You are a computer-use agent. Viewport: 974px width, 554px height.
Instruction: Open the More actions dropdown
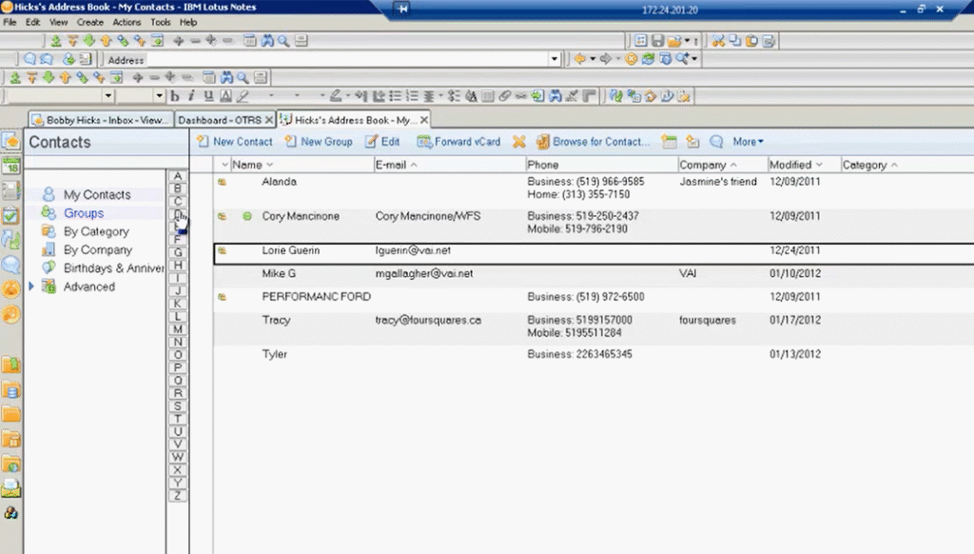coord(748,142)
